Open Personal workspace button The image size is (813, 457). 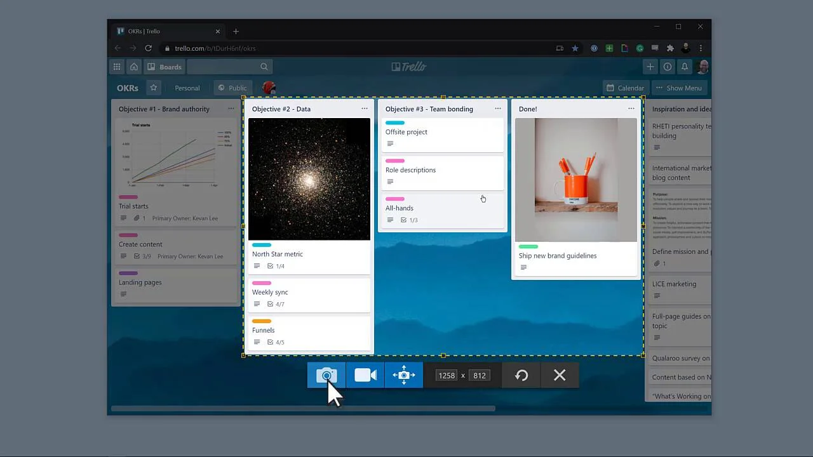(x=187, y=88)
